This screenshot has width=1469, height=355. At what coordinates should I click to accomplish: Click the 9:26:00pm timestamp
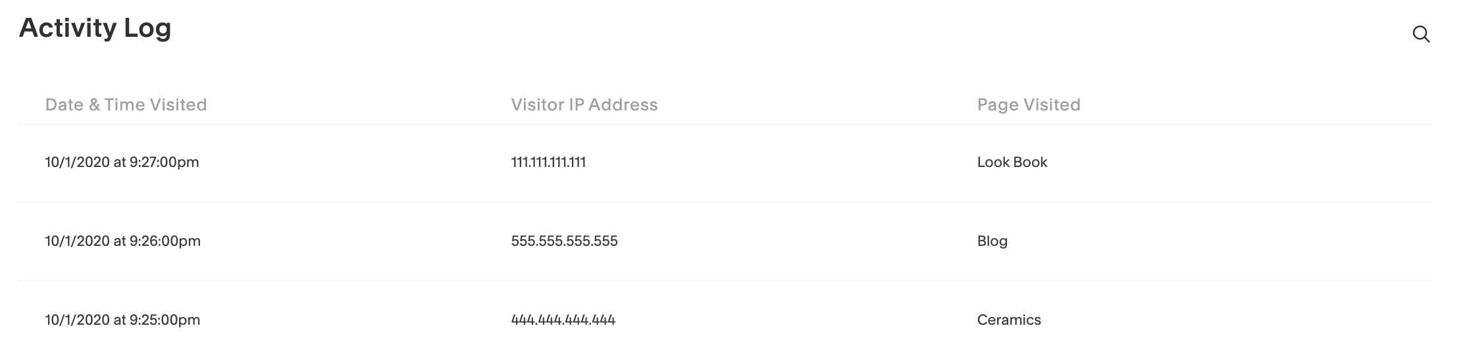tap(165, 241)
